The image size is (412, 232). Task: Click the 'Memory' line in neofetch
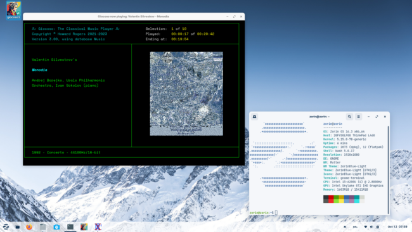(346, 190)
